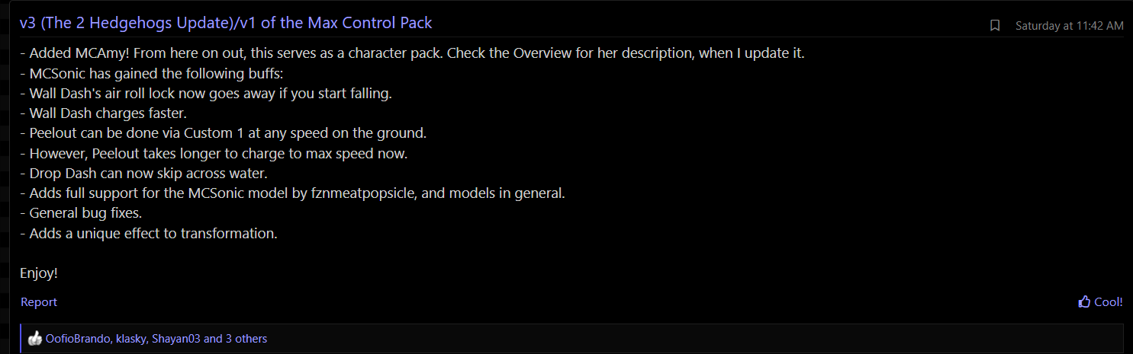Click the Wall Dash charges faster line
The image size is (1133, 354).
pyautogui.click(x=103, y=113)
